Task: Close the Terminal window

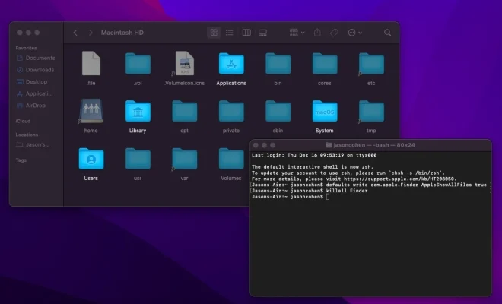Action: point(256,145)
